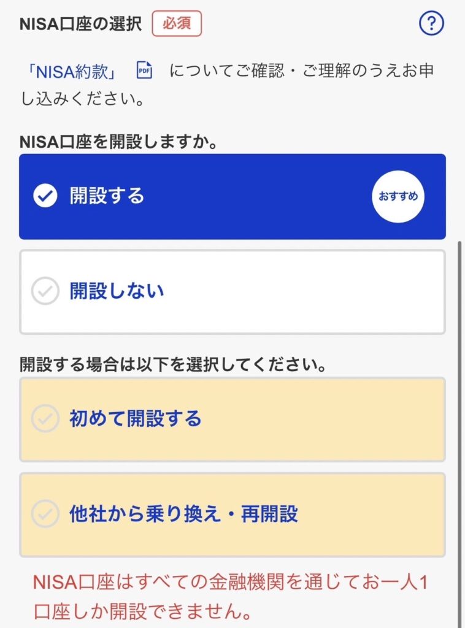Choose the 他社から乗り換え・再開設 option label
The width and height of the screenshot is (465, 628).
tap(183, 514)
